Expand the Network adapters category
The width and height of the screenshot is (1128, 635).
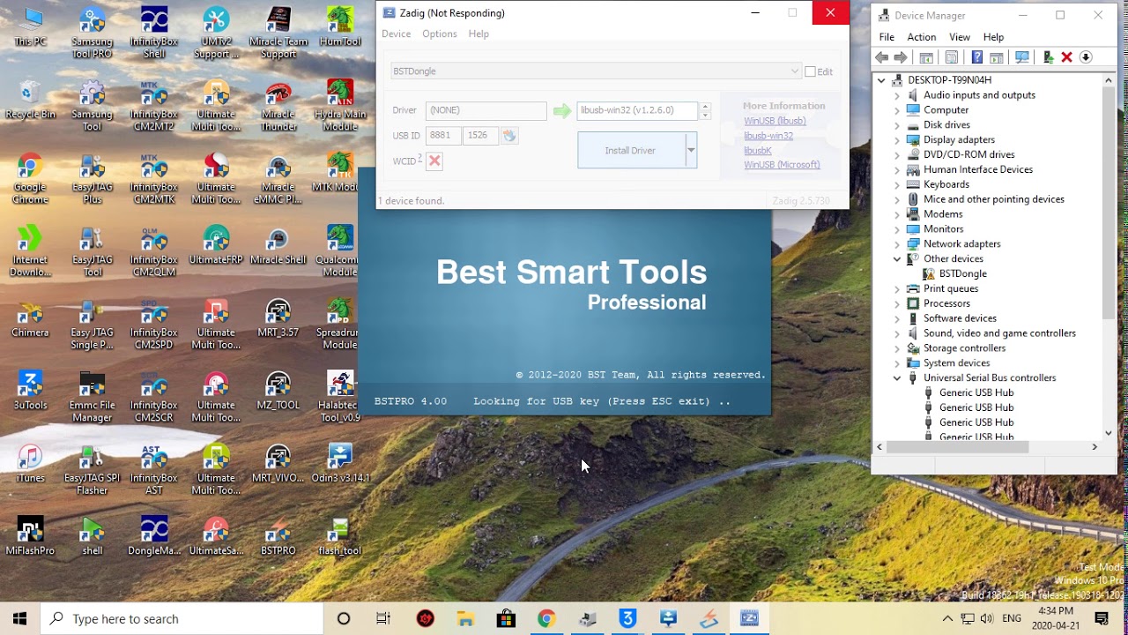tap(897, 243)
